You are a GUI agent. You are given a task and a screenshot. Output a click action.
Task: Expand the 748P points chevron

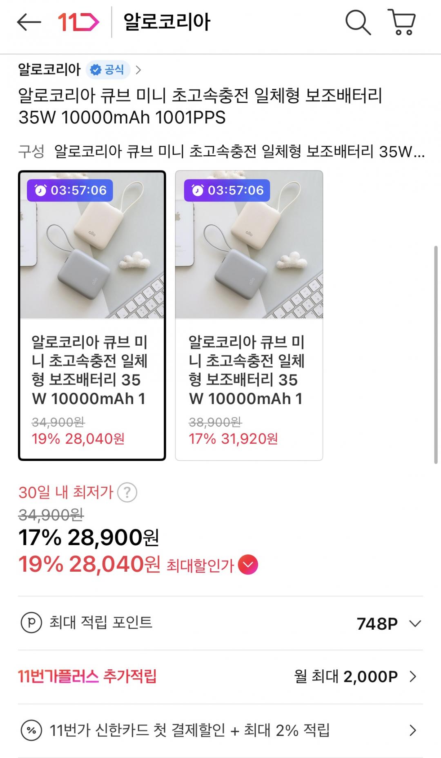click(415, 624)
